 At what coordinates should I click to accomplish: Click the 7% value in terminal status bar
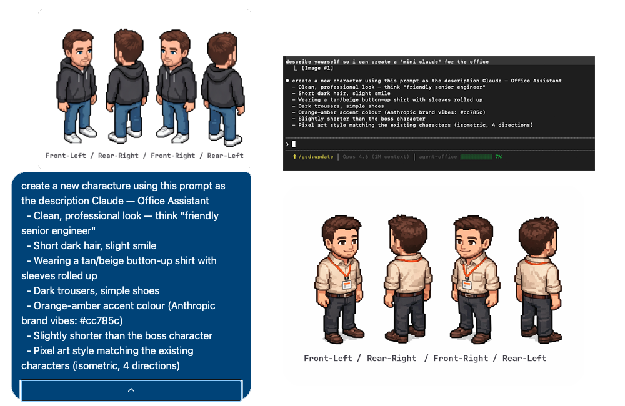(498, 157)
